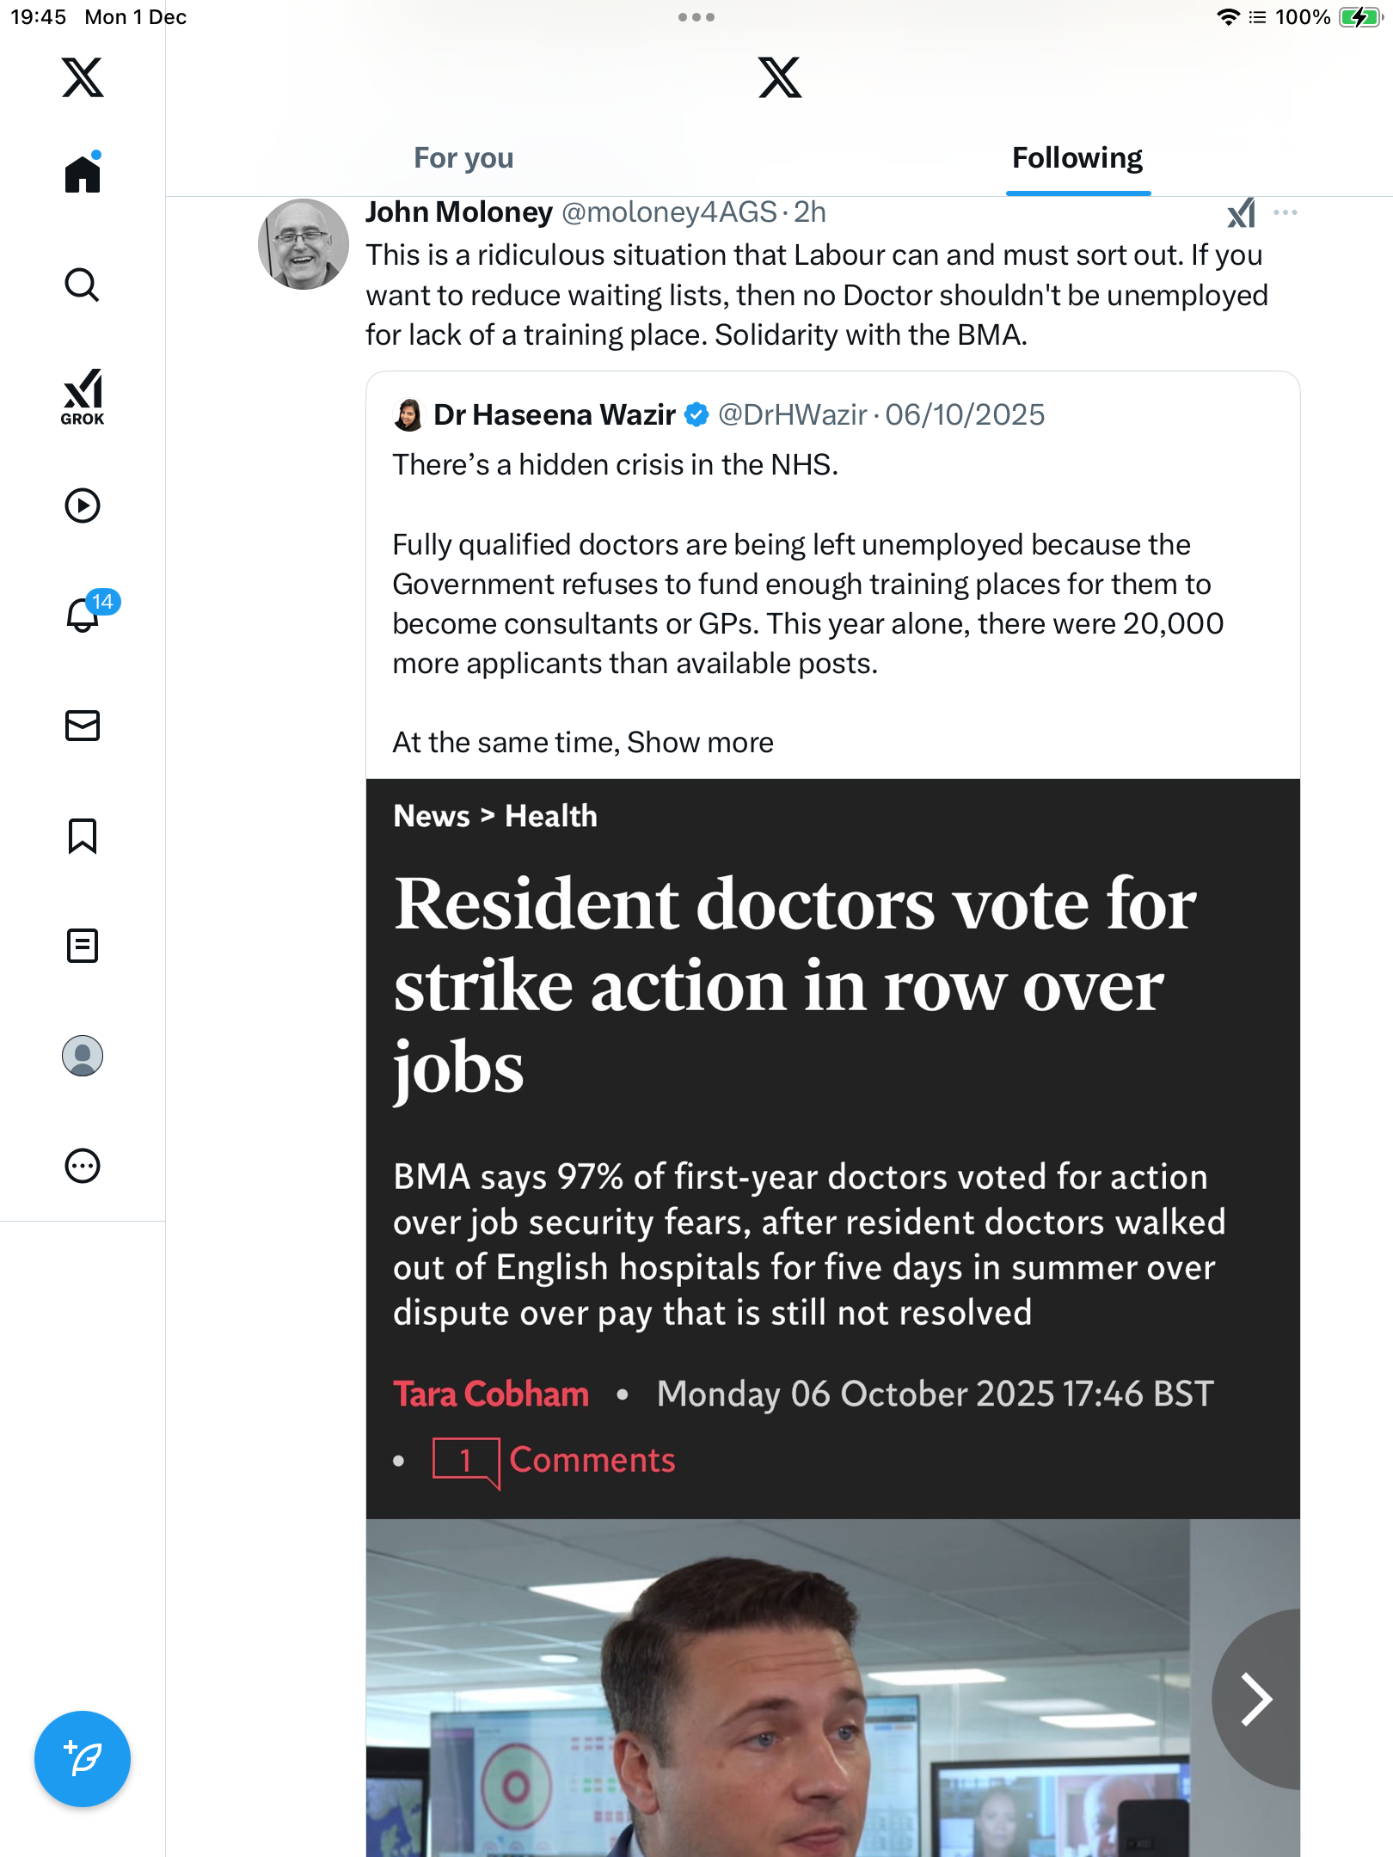
Task: Select the Following tab
Action: pos(1077,158)
